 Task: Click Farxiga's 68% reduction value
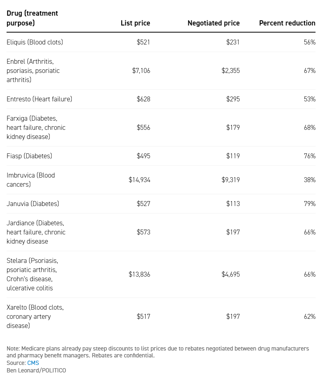[310, 128]
